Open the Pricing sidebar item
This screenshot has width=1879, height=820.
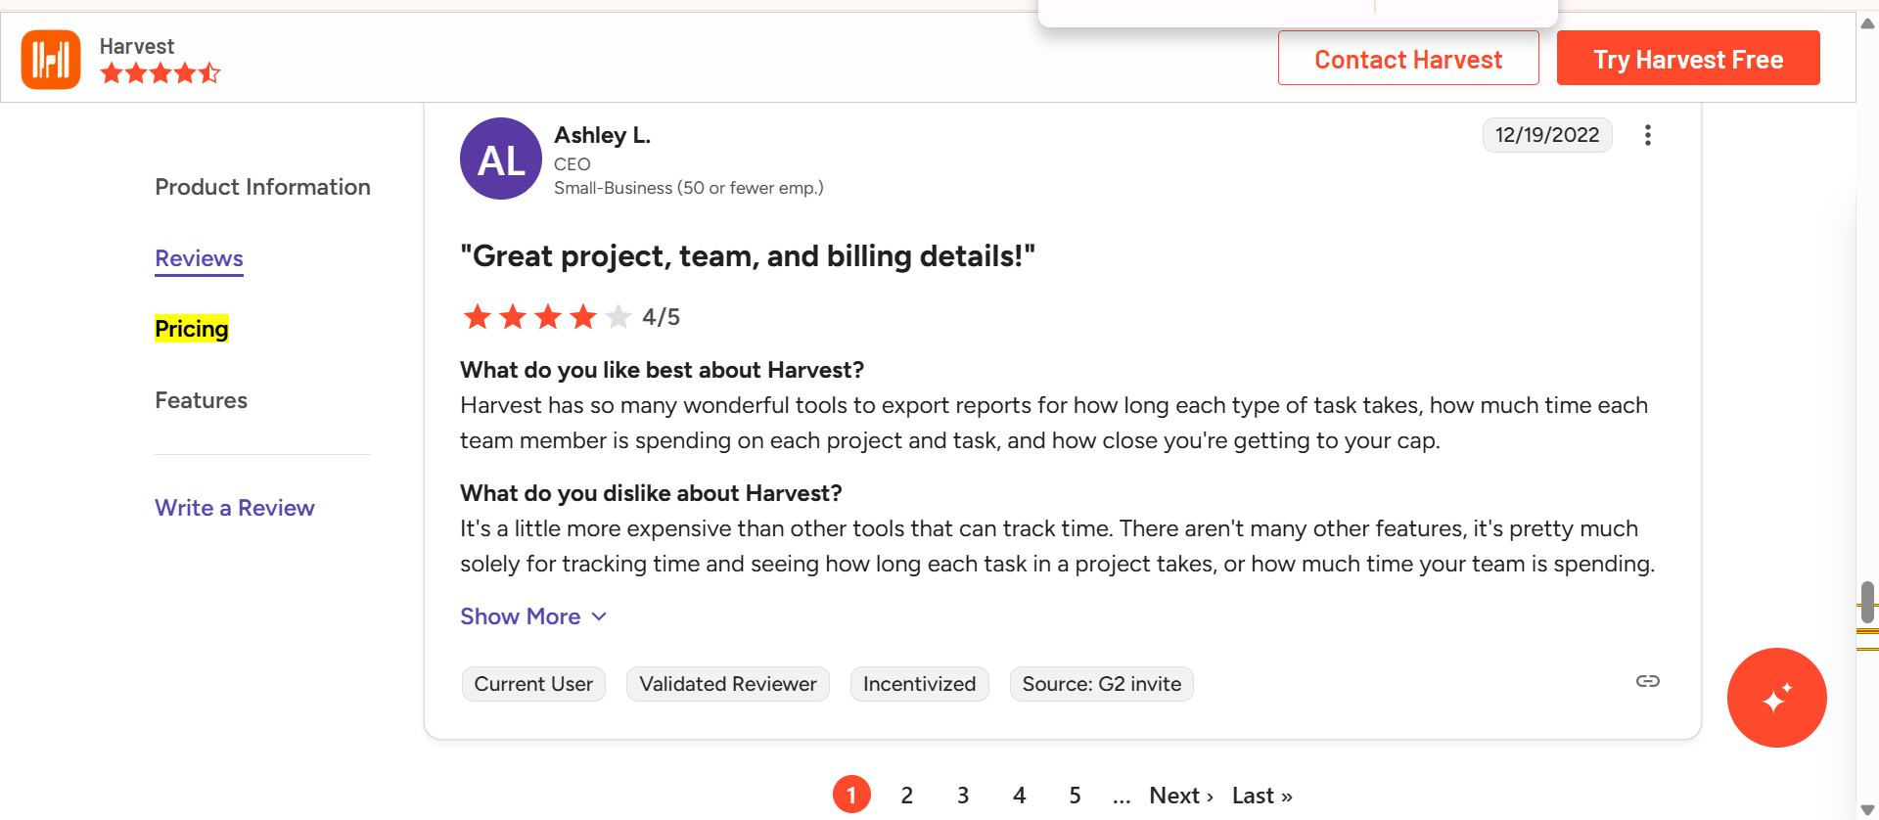tap(192, 329)
